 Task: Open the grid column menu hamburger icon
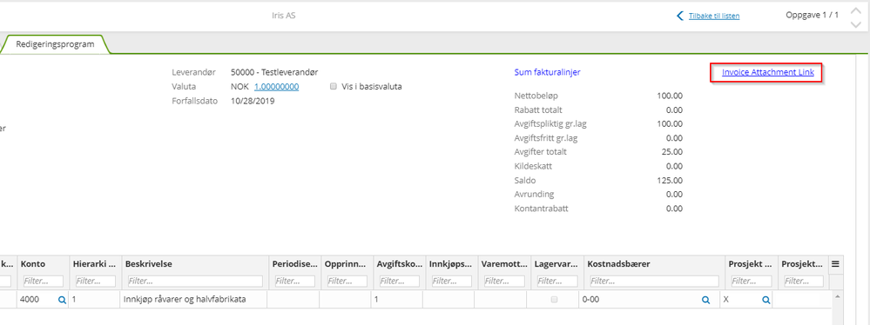tap(835, 265)
